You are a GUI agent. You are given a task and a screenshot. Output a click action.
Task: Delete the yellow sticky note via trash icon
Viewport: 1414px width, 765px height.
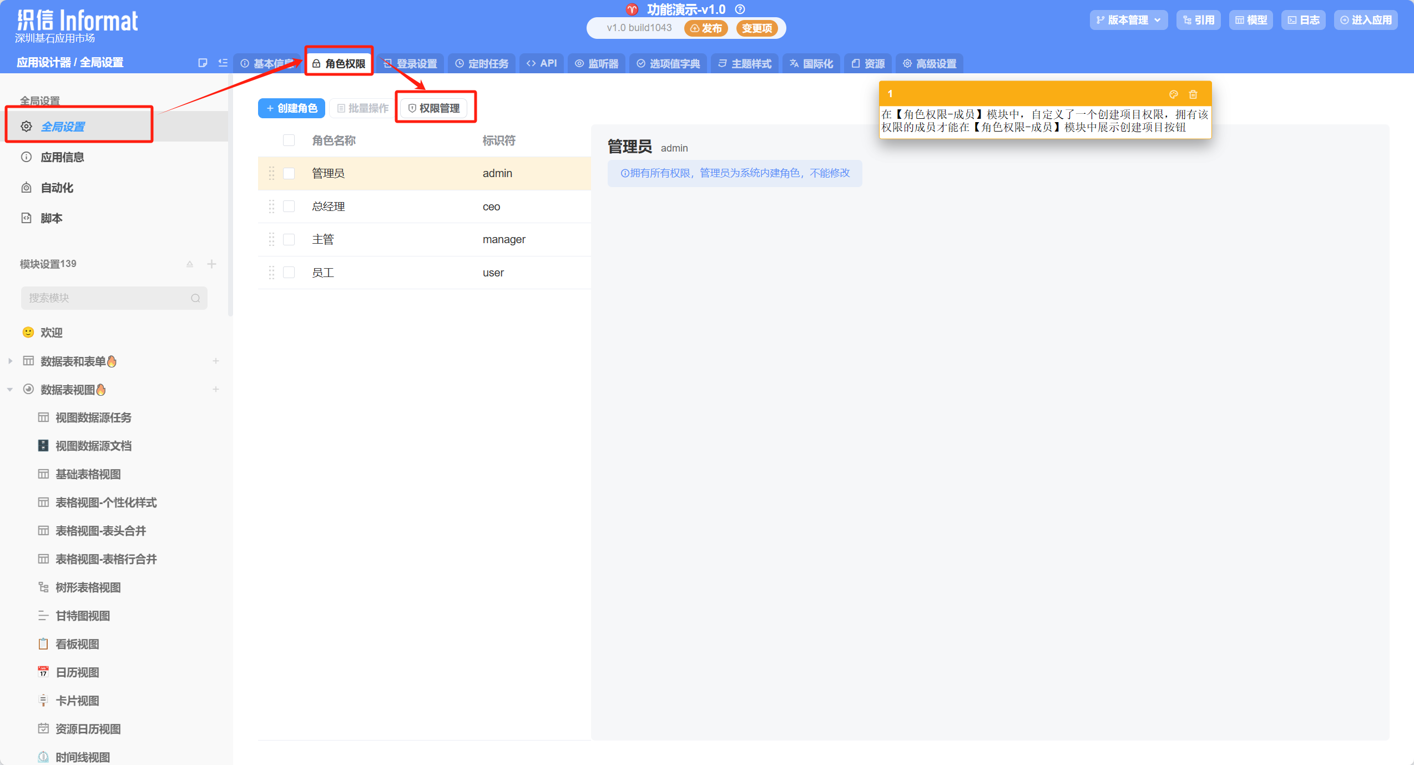point(1193,94)
